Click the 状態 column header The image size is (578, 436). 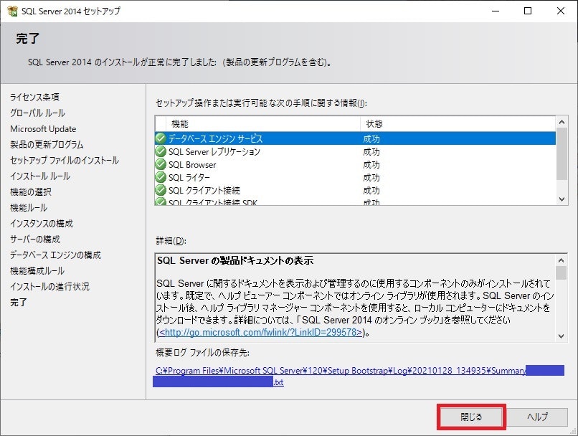[458, 124]
